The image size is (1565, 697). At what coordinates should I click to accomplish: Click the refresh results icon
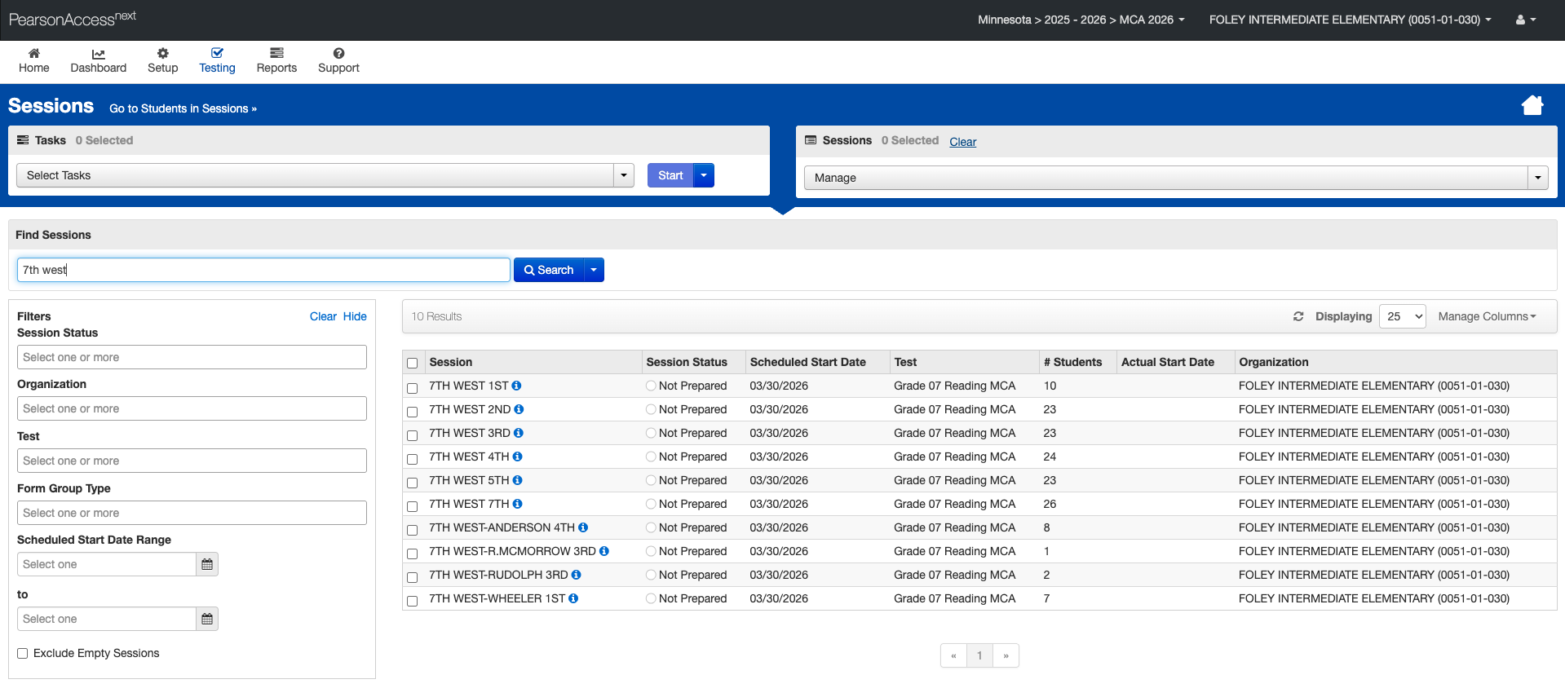coord(1298,316)
